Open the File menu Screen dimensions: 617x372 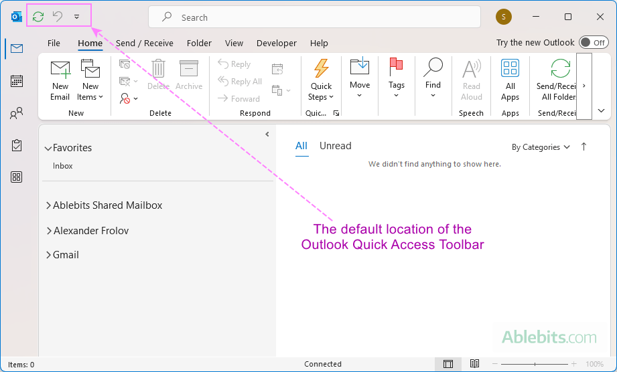pyautogui.click(x=54, y=43)
